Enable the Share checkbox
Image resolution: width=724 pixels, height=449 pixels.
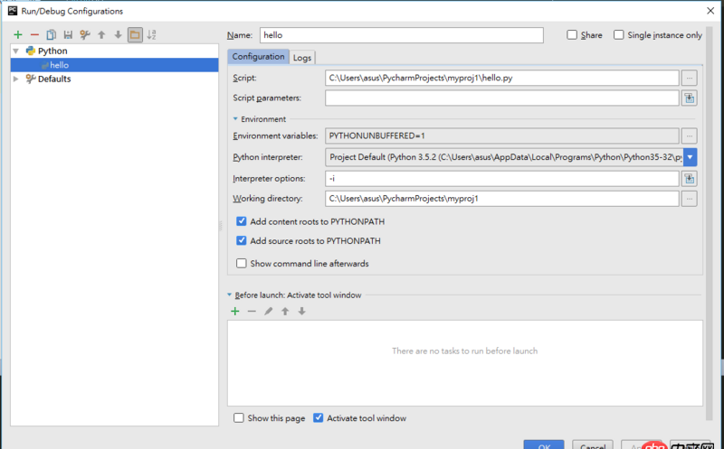point(572,35)
